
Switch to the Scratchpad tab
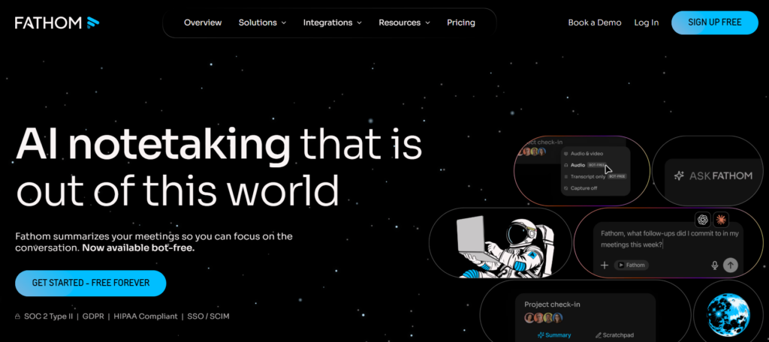click(x=614, y=335)
